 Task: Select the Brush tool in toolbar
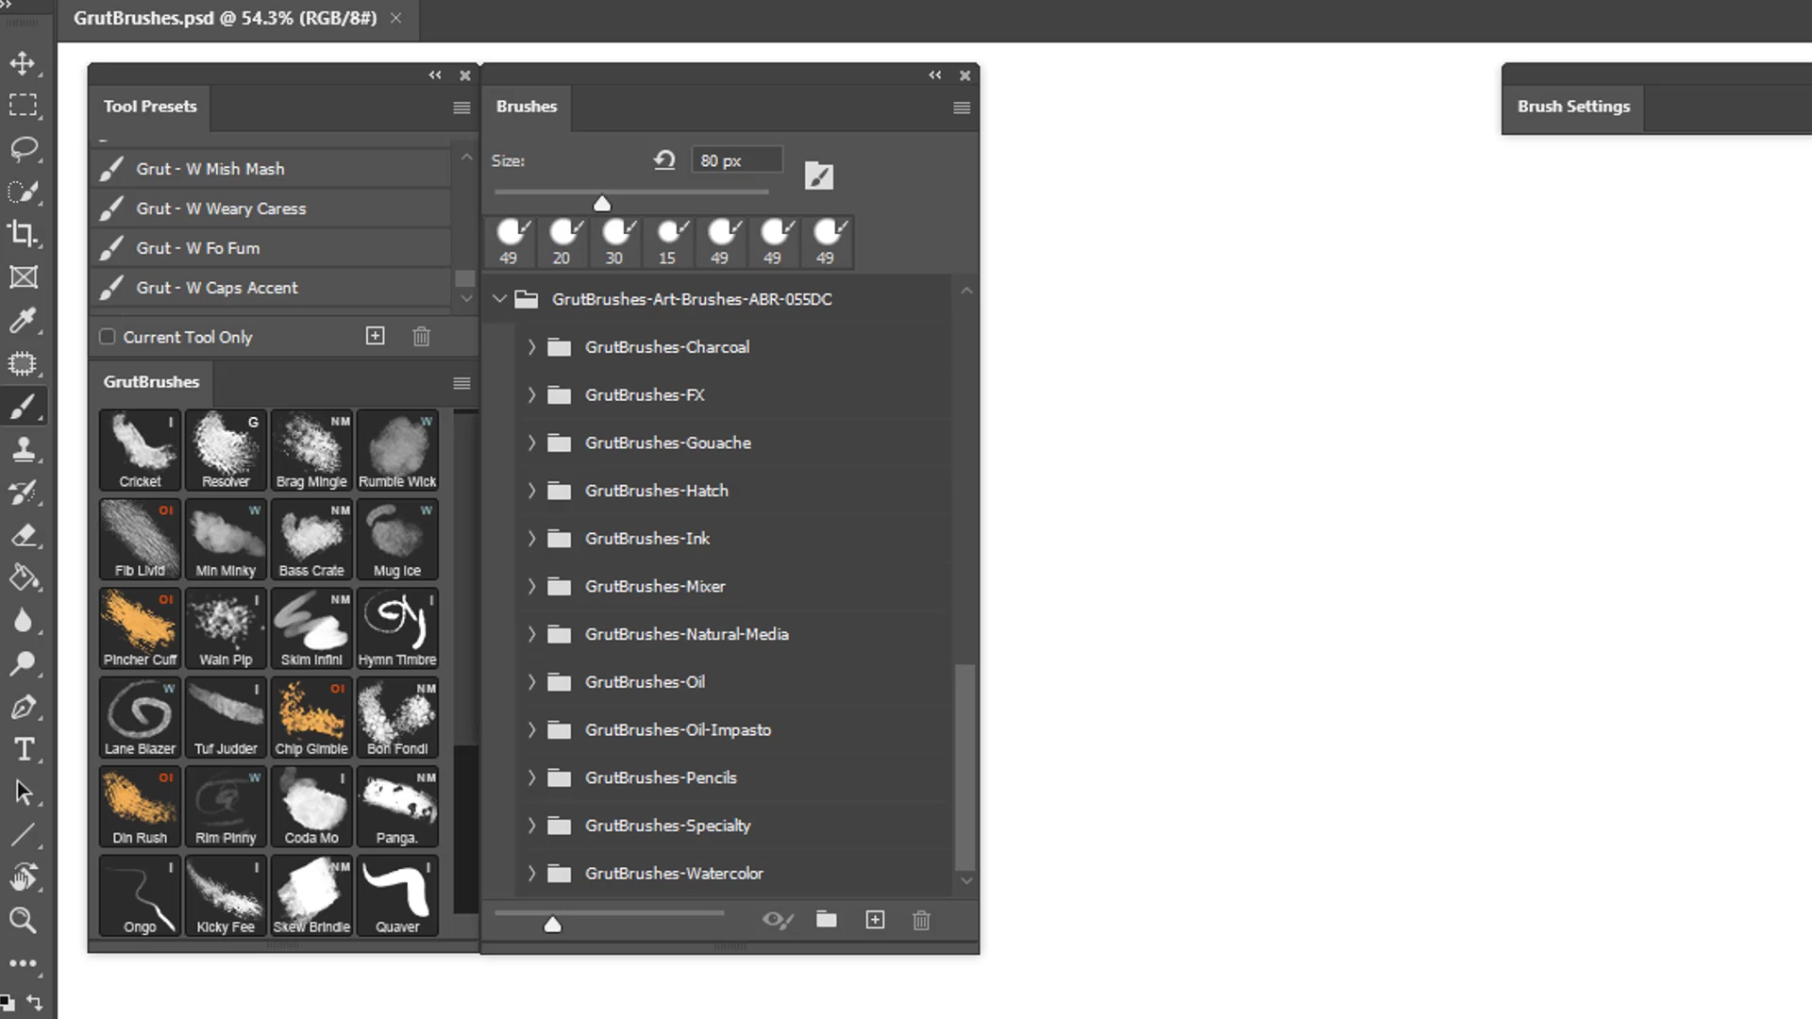pos(23,407)
